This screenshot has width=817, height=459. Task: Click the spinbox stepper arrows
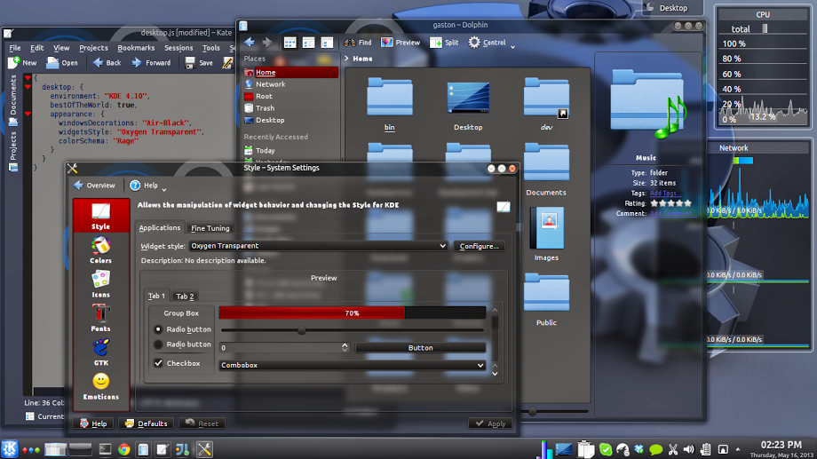point(345,347)
